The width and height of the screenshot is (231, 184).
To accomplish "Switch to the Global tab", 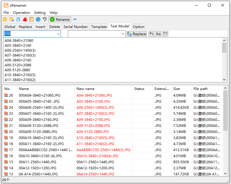I will (10, 27).
